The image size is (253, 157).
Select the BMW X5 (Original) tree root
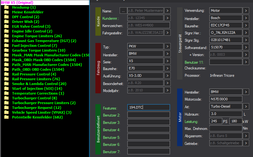17,3
